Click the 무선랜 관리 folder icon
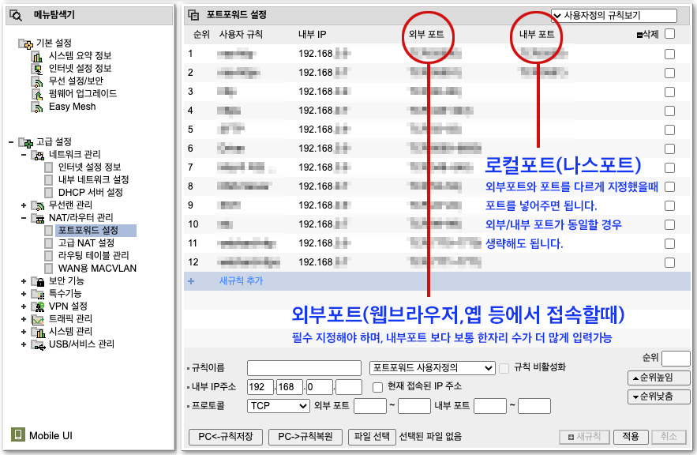 coord(38,205)
